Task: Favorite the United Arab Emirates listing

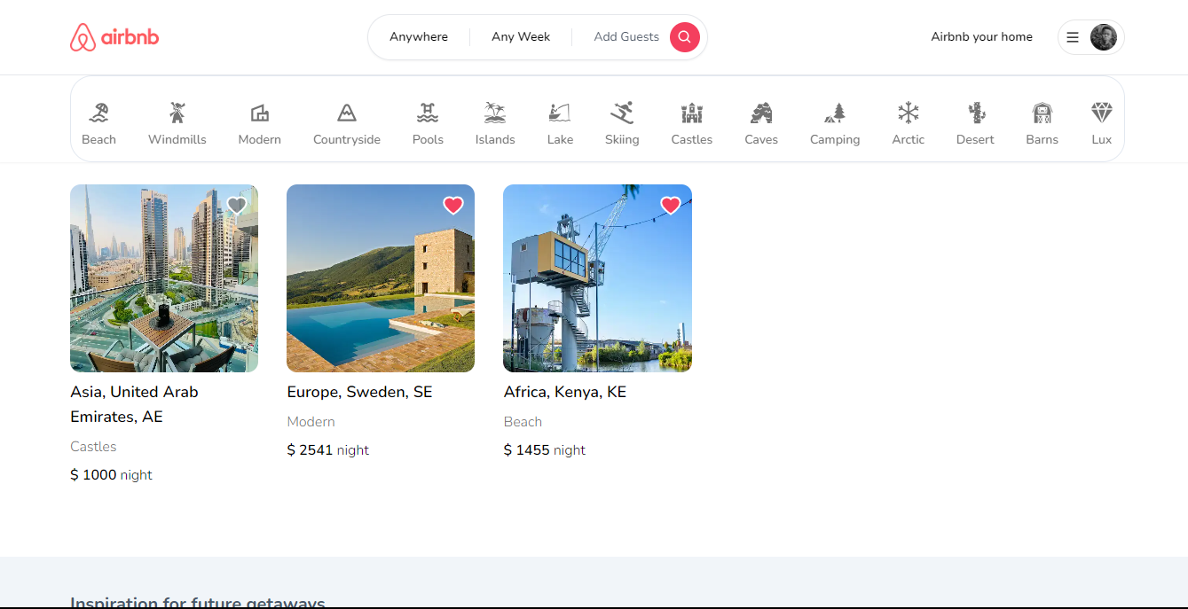Action: [236, 206]
